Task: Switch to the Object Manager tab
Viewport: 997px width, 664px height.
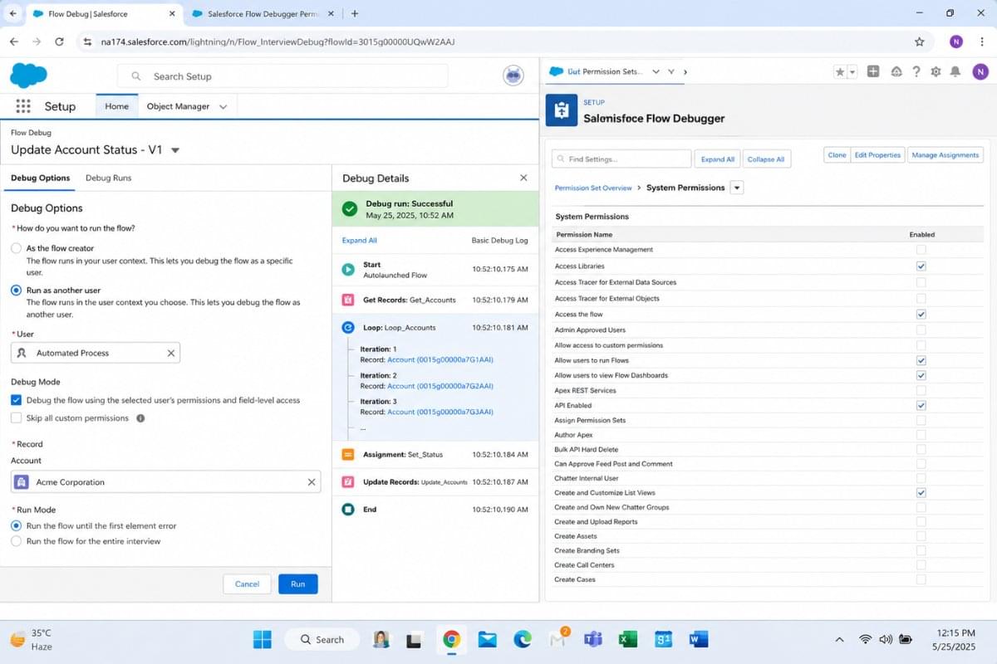Action: point(177,106)
